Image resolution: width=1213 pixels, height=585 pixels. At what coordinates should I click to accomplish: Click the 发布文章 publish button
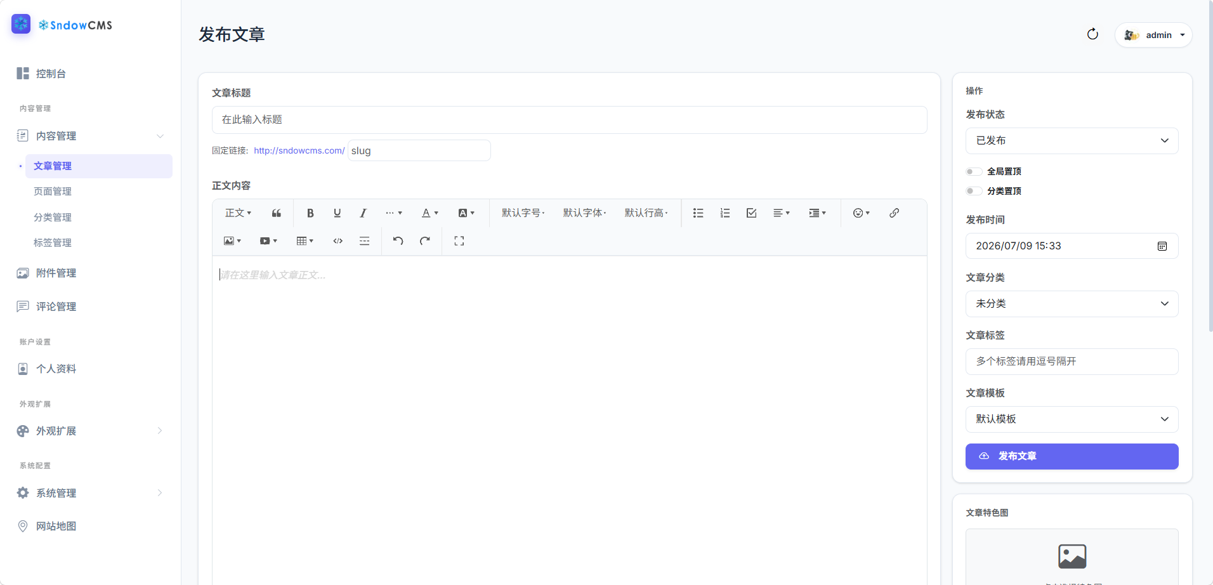(x=1072, y=456)
